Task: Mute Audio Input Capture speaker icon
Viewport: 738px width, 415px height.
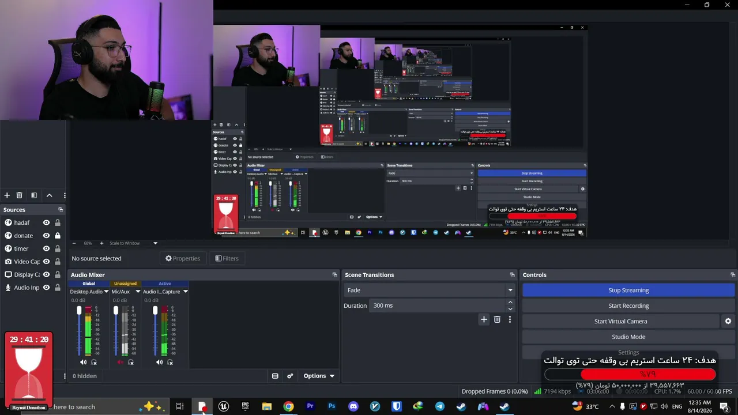Action: point(159,362)
